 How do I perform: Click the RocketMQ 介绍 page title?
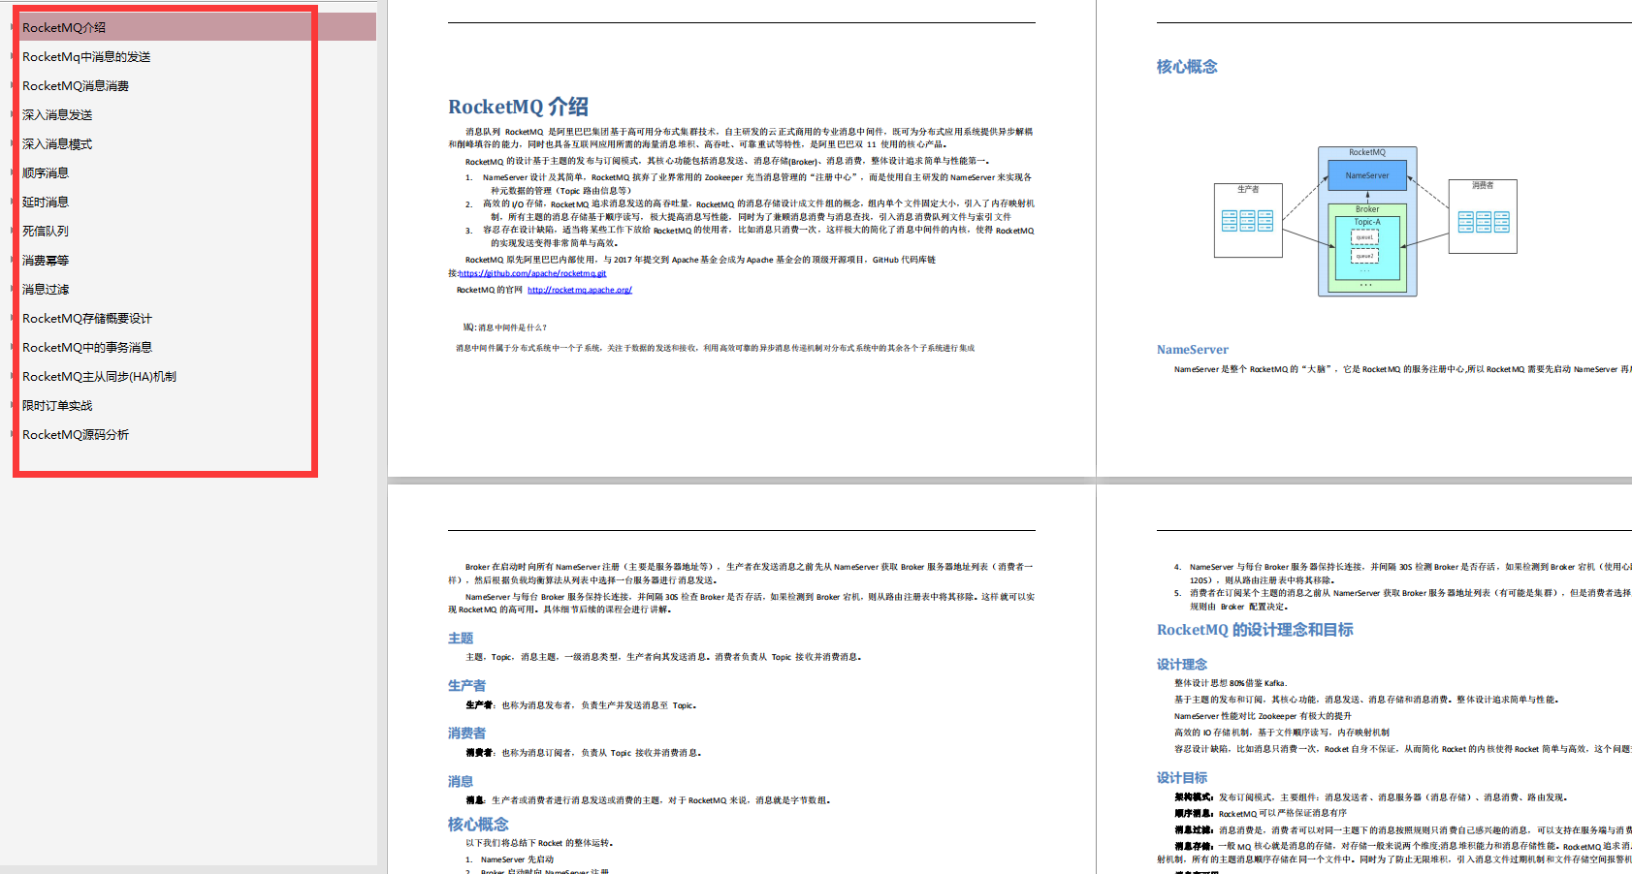click(x=518, y=107)
